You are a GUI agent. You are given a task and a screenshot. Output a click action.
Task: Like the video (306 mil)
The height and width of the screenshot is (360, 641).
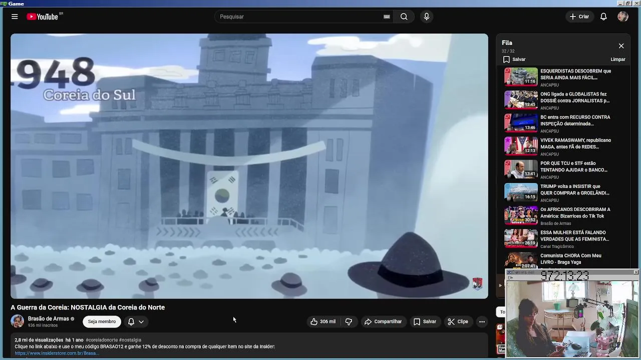(x=323, y=321)
